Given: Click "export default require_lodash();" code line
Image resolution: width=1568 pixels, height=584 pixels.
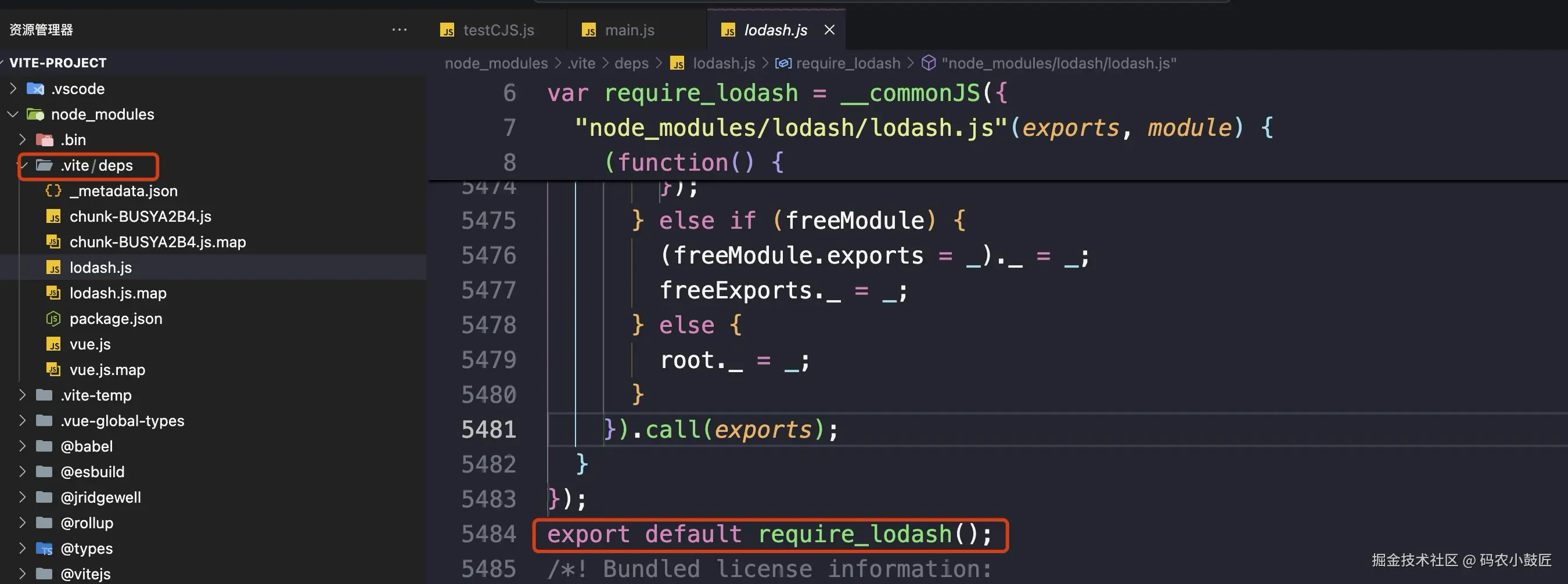Looking at the screenshot, I should [x=770, y=534].
